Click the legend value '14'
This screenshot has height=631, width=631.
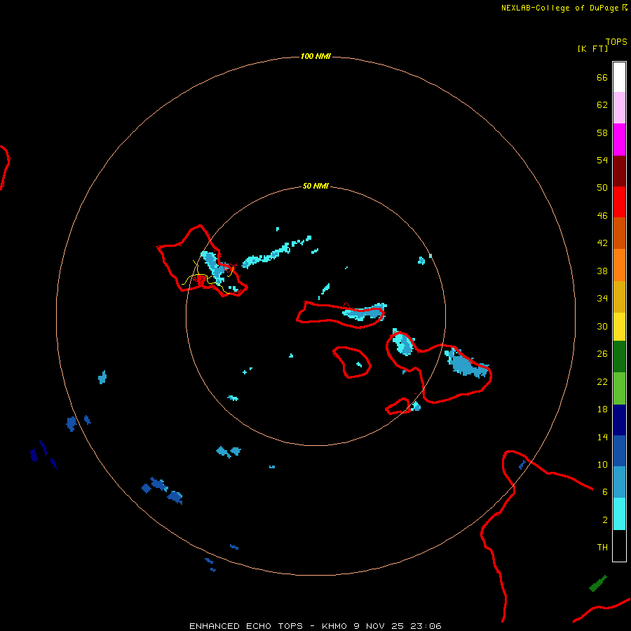click(602, 437)
